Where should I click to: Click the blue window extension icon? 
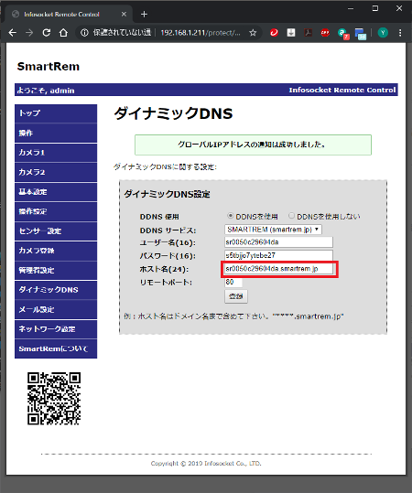(361, 34)
